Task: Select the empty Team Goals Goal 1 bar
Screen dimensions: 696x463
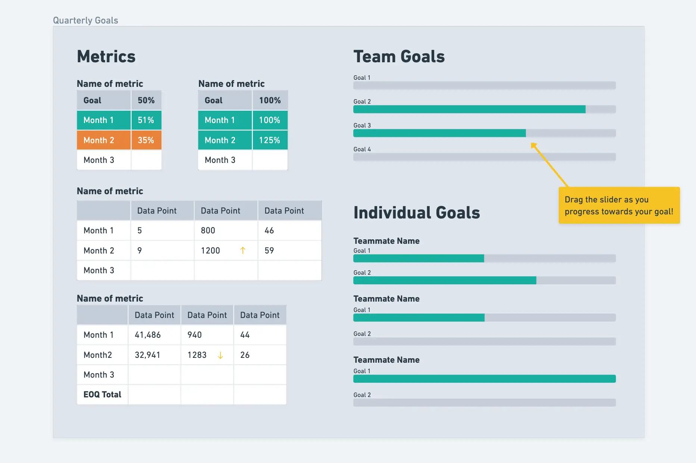Action: click(x=484, y=85)
